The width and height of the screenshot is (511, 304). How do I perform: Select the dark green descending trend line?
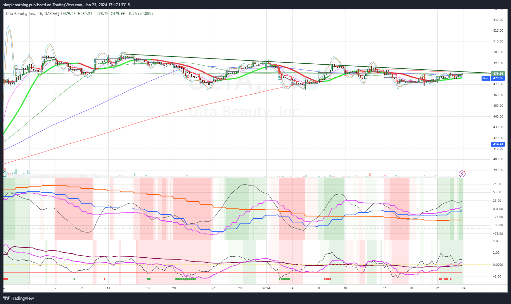(306, 64)
